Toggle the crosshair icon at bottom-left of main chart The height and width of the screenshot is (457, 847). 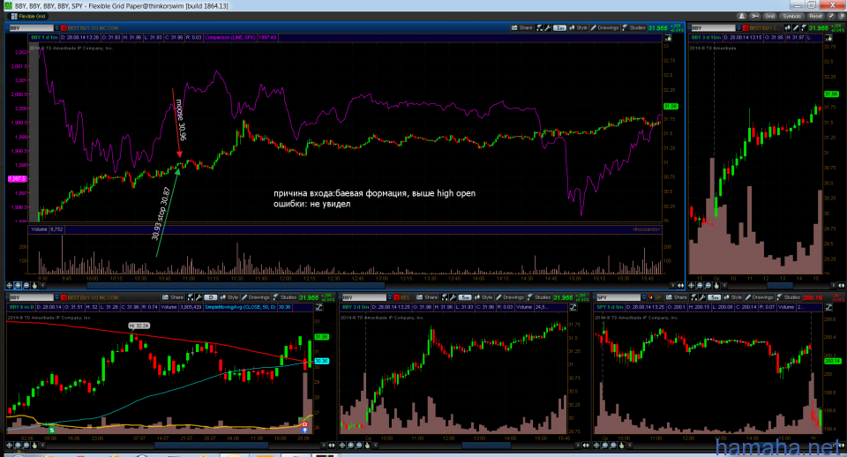pos(11,286)
